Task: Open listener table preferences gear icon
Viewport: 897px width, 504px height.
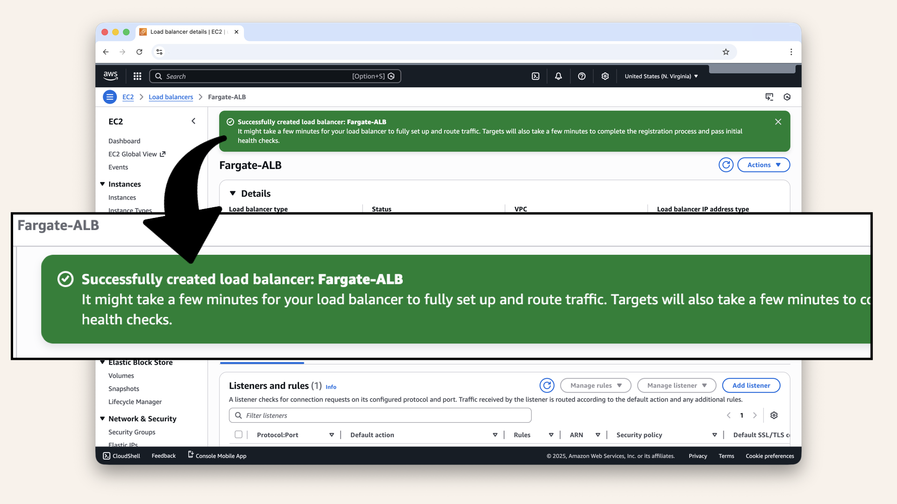Action: coord(774,415)
